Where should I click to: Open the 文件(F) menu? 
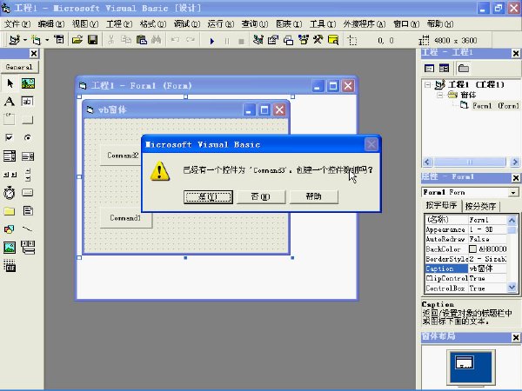[17, 24]
